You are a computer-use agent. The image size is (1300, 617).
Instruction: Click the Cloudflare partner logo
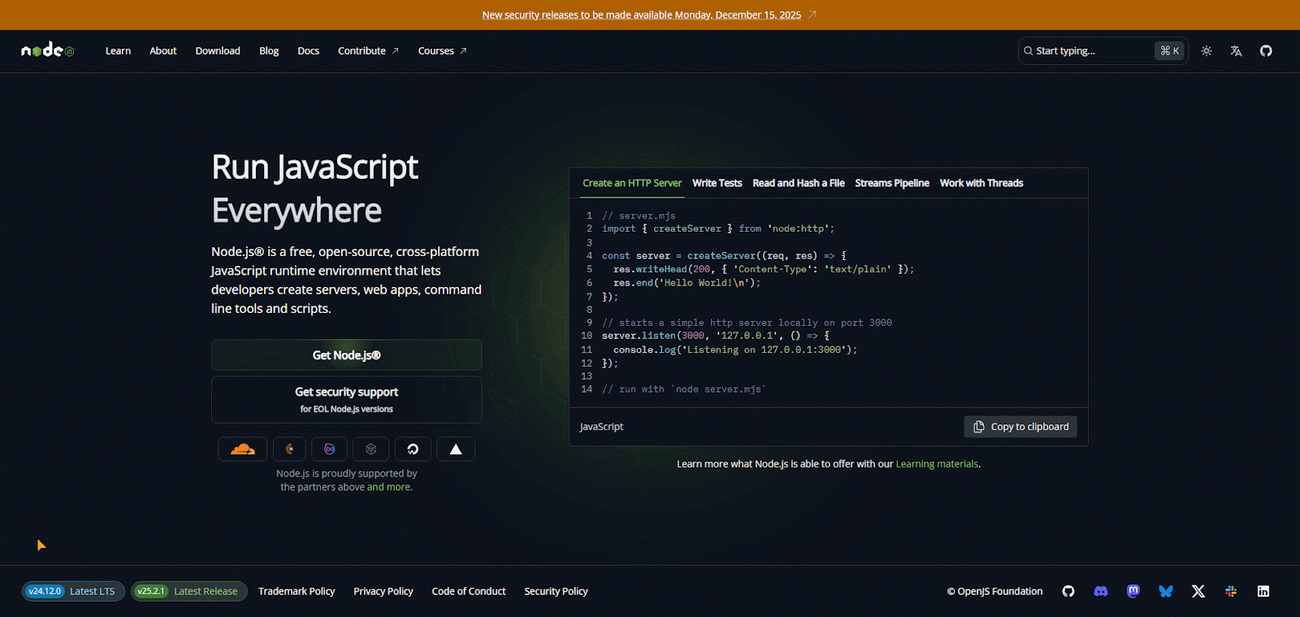(242, 449)
